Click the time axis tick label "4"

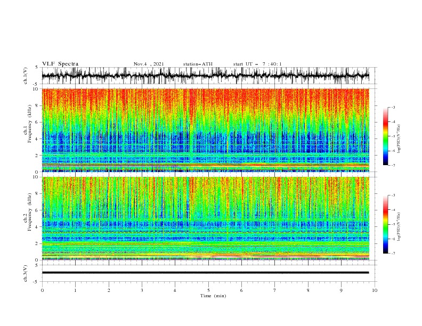tap(175, 290)
